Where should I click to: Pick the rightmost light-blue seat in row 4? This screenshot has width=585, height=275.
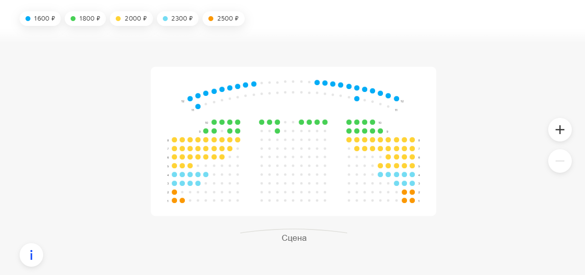[x=412, y=175]
